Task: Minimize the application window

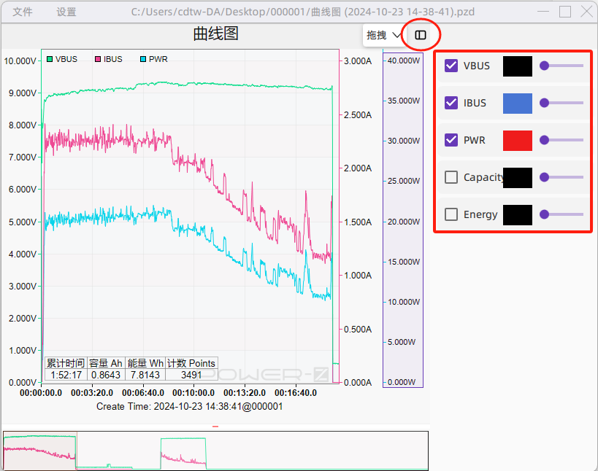Action: [x=543, y=12]
